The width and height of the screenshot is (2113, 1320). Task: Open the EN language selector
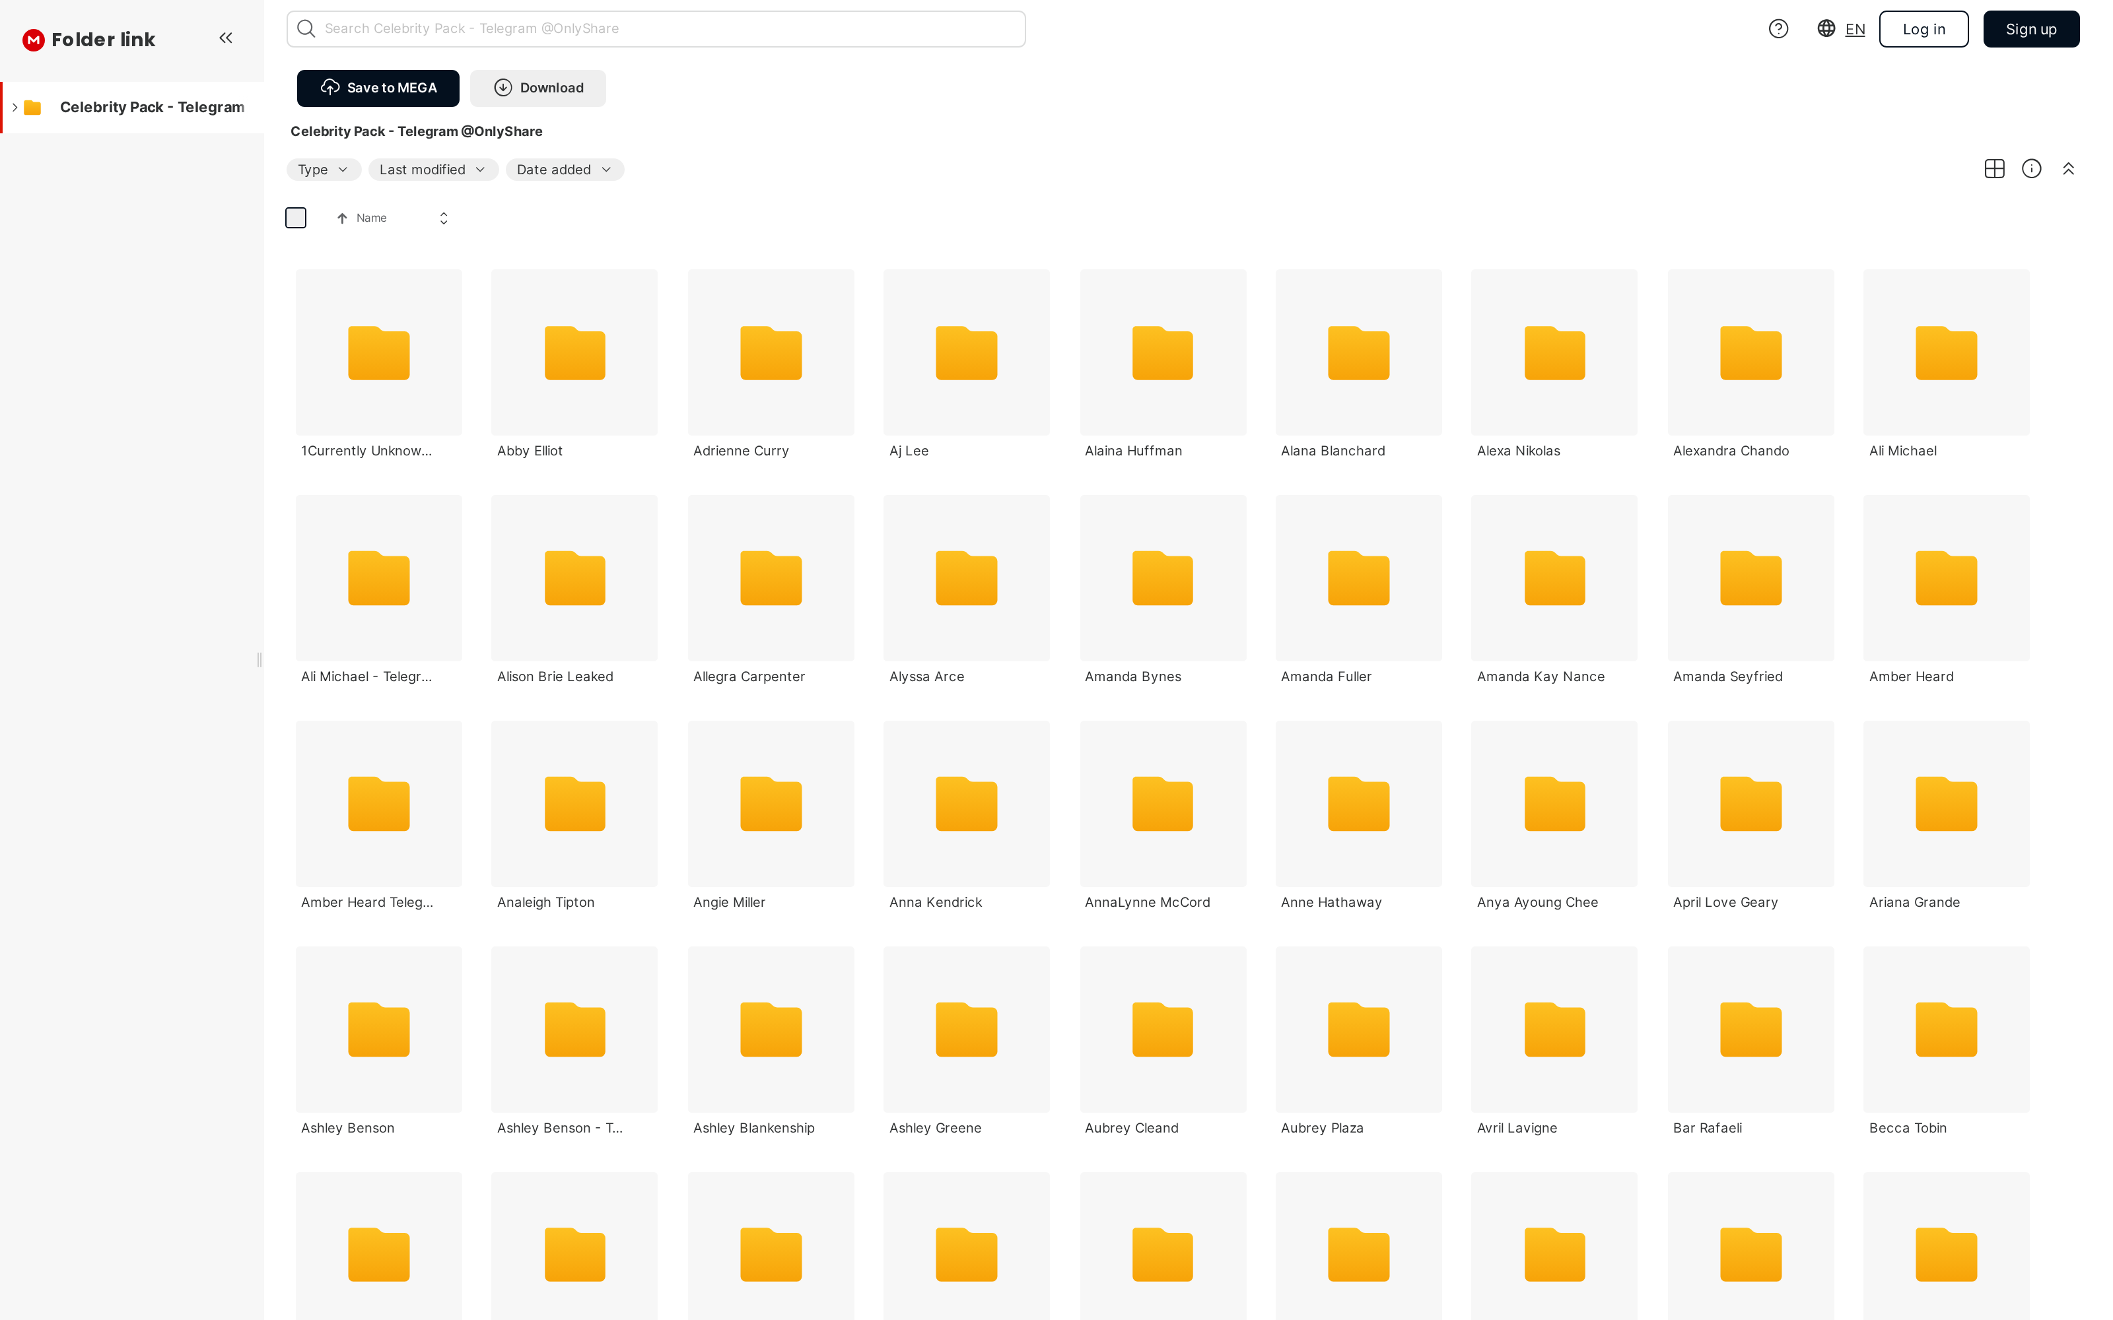coord(1855,29)
